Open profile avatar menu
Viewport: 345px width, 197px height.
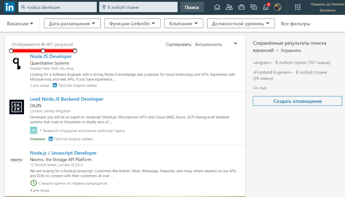tap(278, 7)
